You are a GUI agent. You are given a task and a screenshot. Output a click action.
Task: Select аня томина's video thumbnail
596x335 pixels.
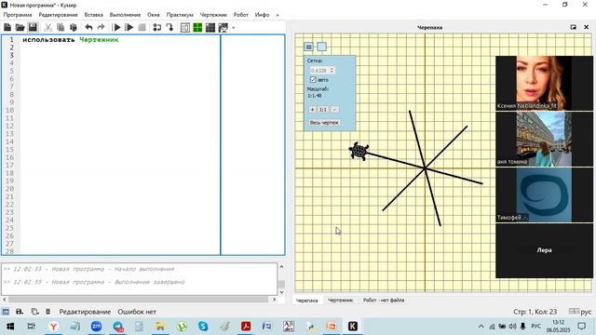(544, 139)
